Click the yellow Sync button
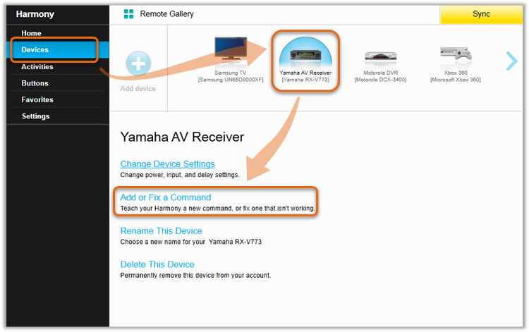 481,14
